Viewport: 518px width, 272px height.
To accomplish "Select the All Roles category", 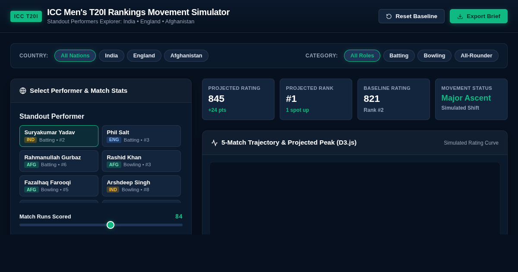I will point(362,56).
